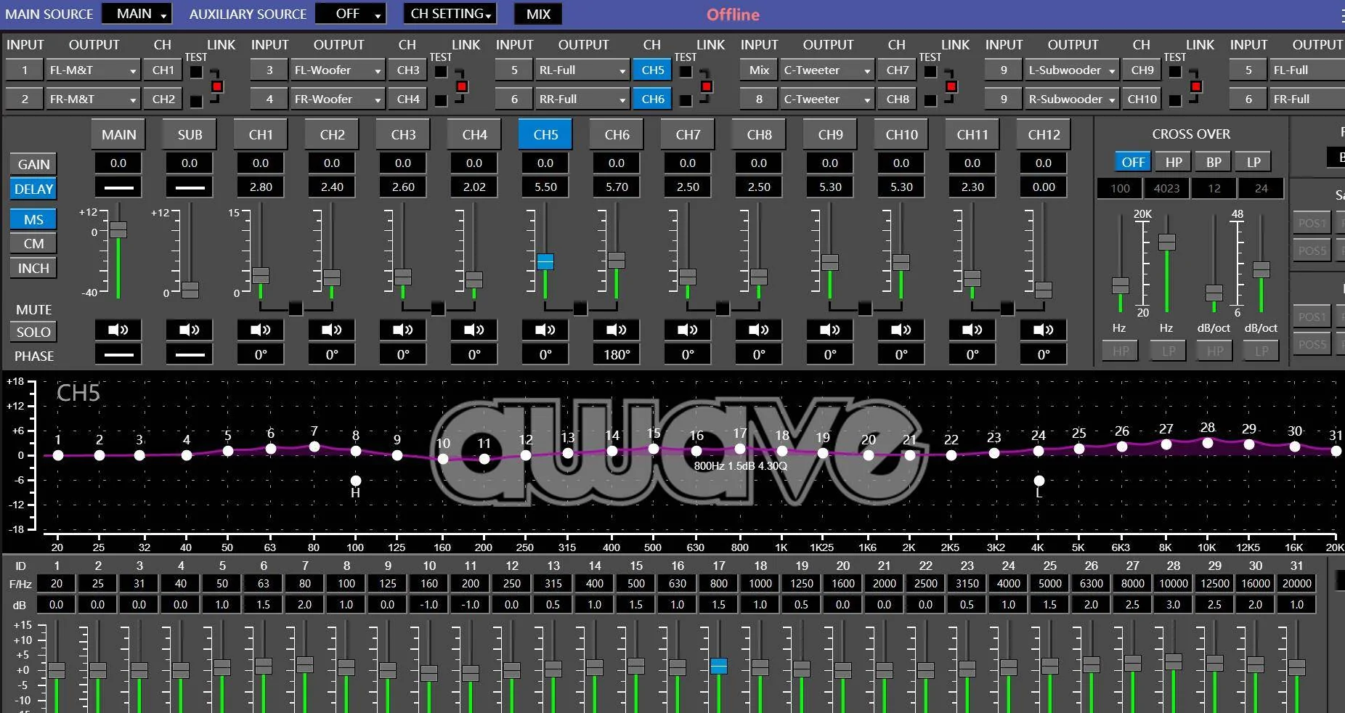Toggle red LINK icon for the C-Tweeter outputs
This screenshot has height=713, width=1345.
pos(951,86)
